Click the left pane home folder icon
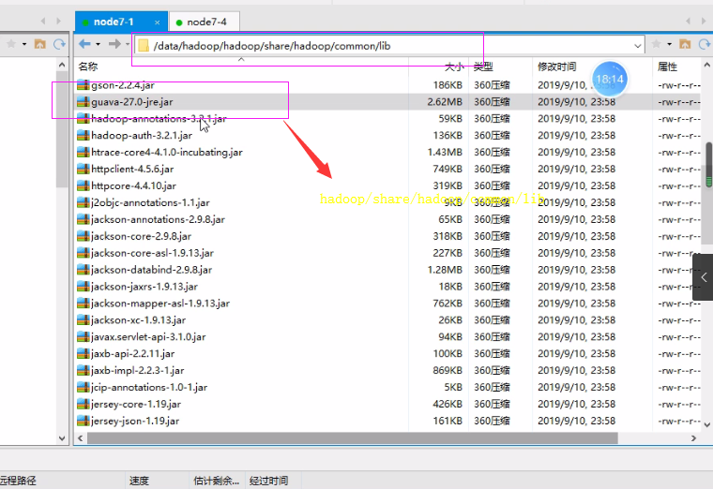713x489 pixels. point(40,44)
